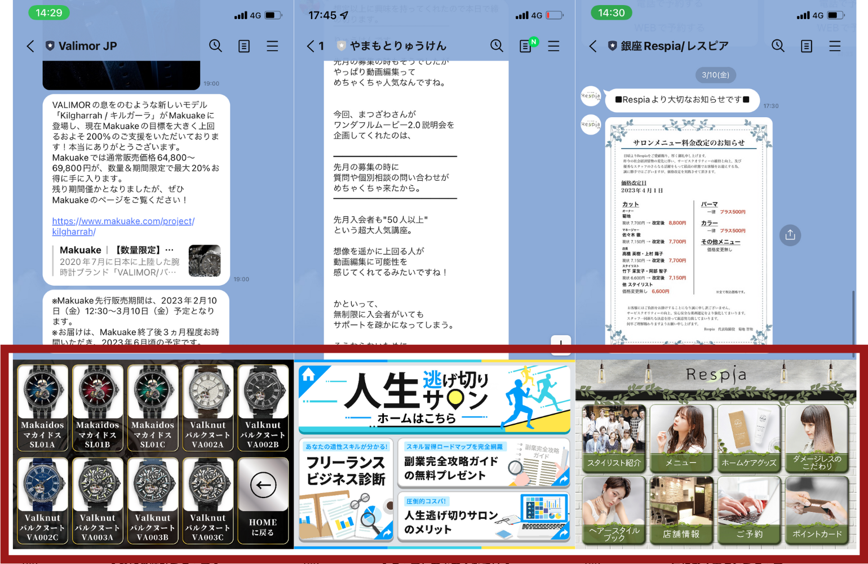Screen dimensions: 868x564
Task: Open the Makuake link preview card thumbnail
Action: (204, 261)
